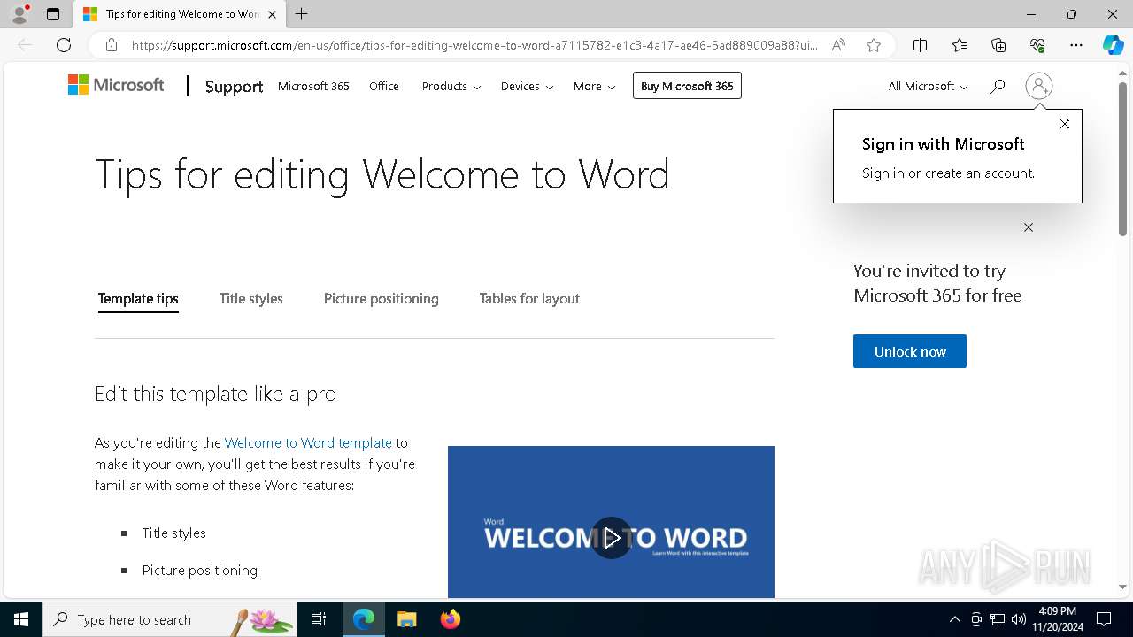This screenshot has height=637, width=1133.
Task: Click the Microsoft logo
Action: [116, 85]
